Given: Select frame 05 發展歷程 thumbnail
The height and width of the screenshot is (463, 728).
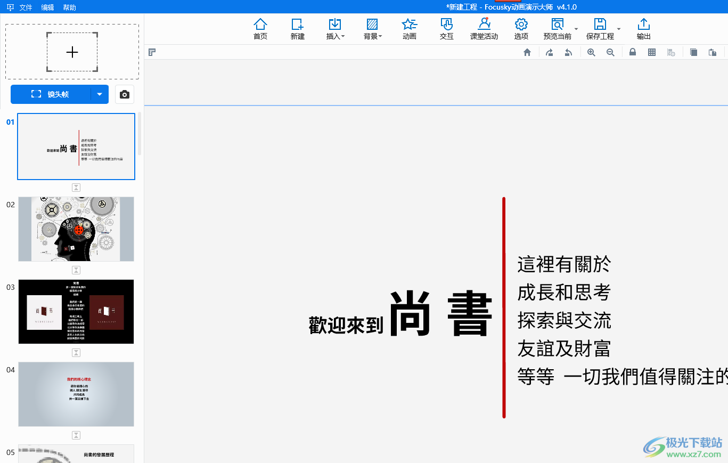Looking at the screenshot, I should coord(76,453).
